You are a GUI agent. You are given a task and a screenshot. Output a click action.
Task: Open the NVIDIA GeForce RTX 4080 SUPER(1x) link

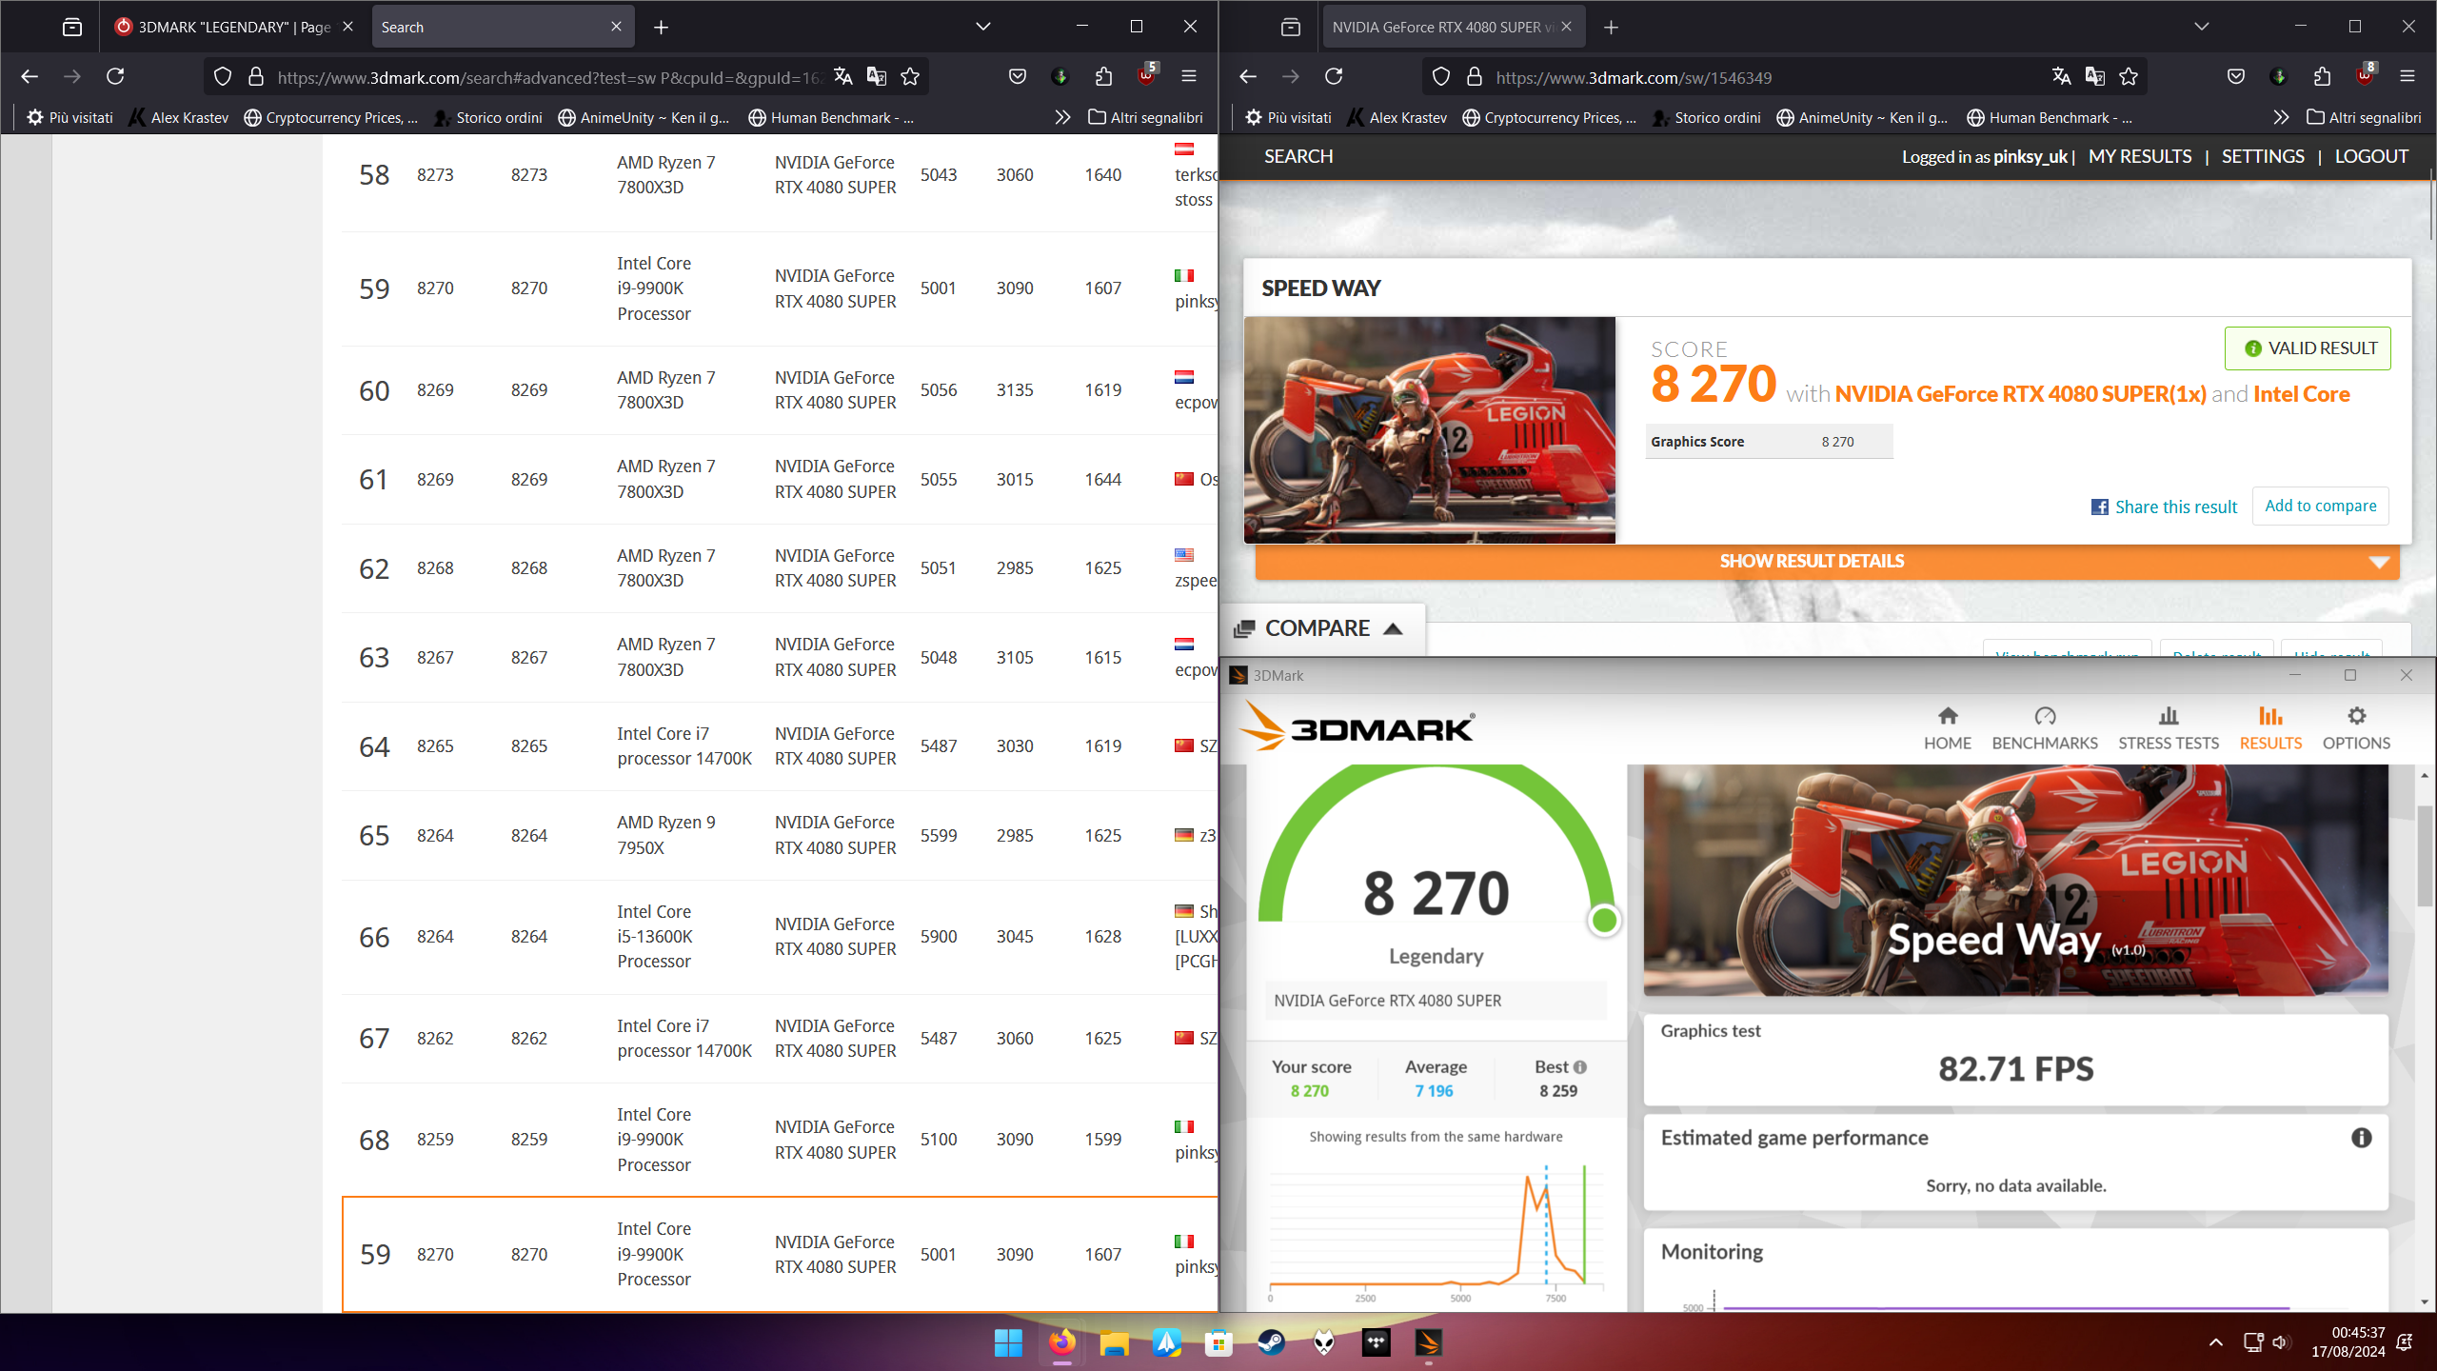click(2020, 394)
